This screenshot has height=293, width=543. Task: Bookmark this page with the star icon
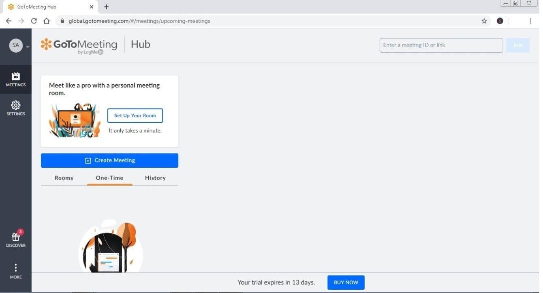tap(484, 21)
